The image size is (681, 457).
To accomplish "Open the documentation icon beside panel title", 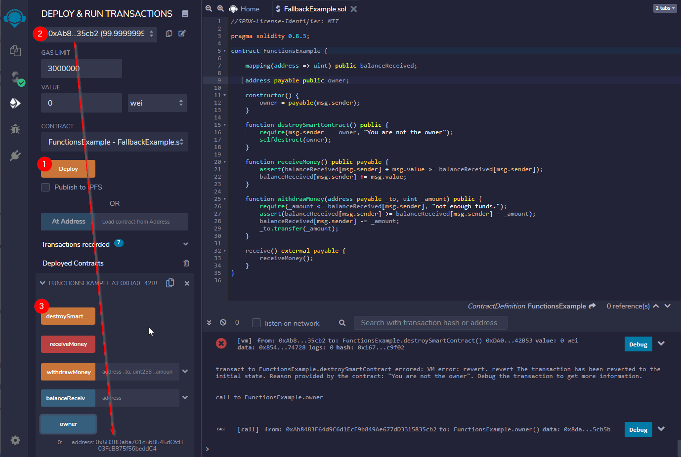I will pos(185,14).
